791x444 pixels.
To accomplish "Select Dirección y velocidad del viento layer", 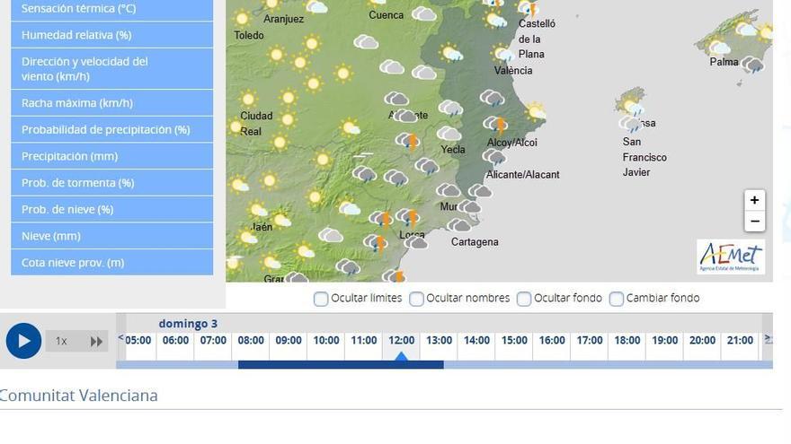I will pos(112,69).
